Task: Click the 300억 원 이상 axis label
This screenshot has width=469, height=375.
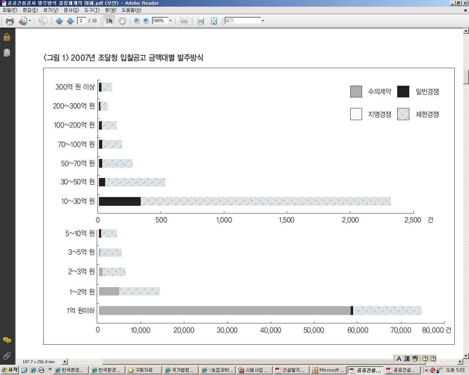Action: pos(75,87)
